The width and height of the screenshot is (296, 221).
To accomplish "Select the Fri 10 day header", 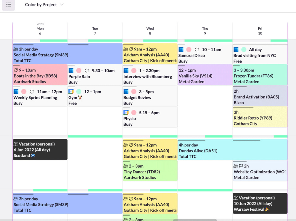I will [x=260, y=31].
